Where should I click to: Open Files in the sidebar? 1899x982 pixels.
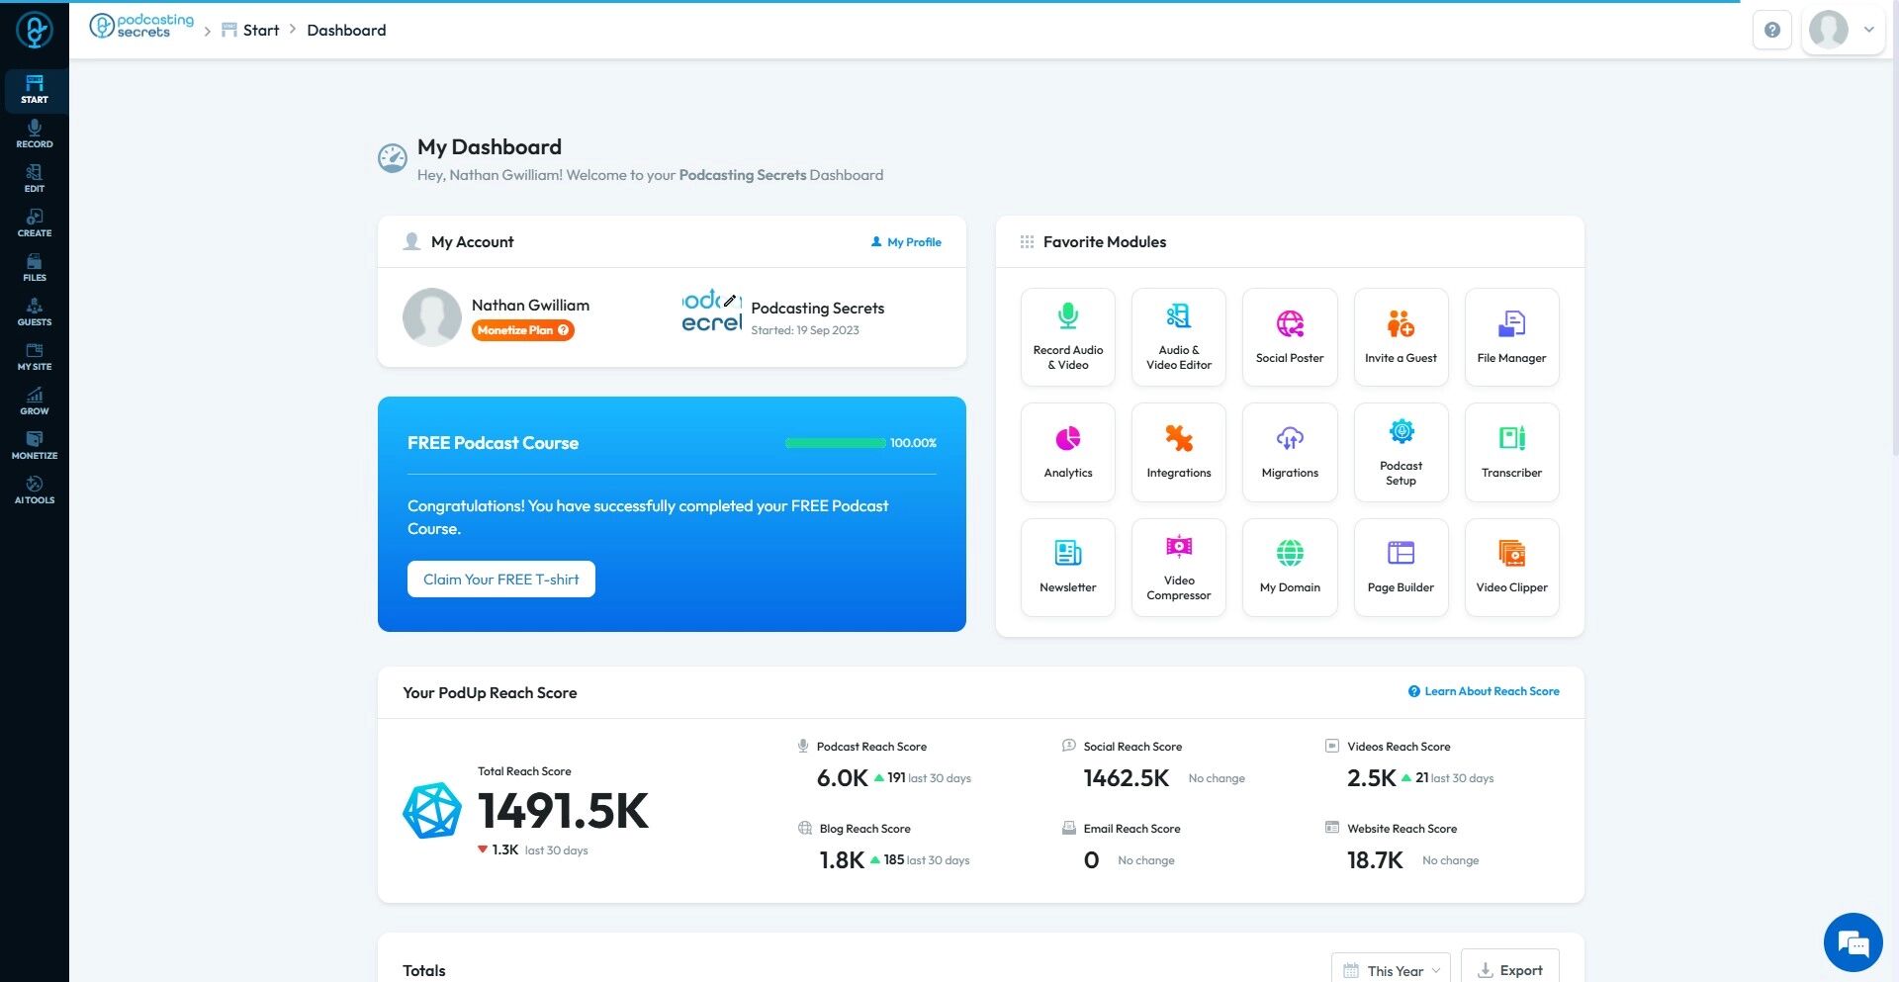(35, 267)
